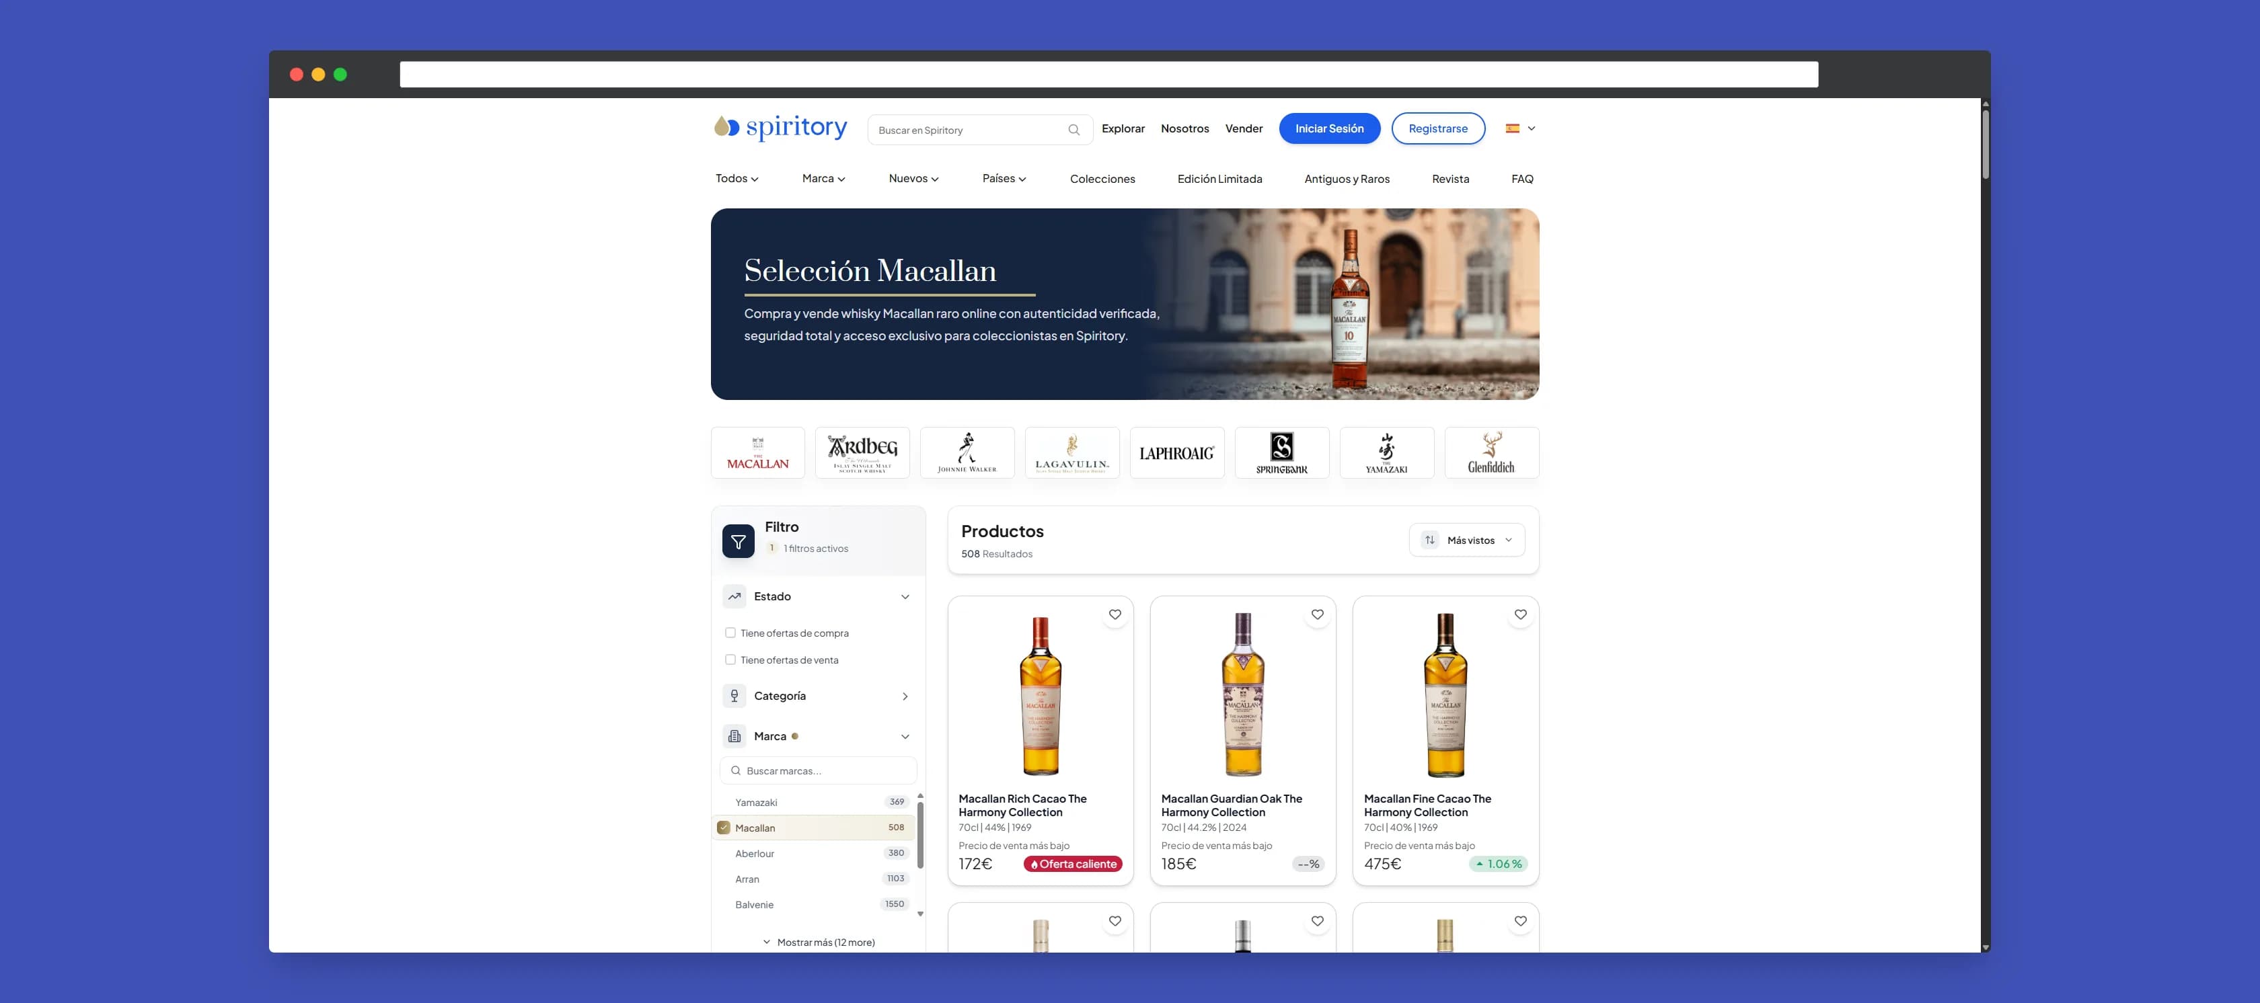Enable Tiene ofertas de venta checkbox

click(x=730, y=659)
